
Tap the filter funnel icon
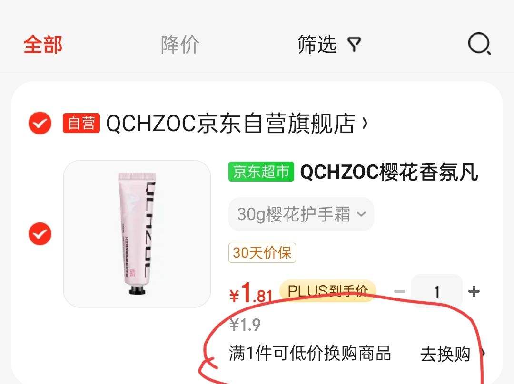[354, 44]
